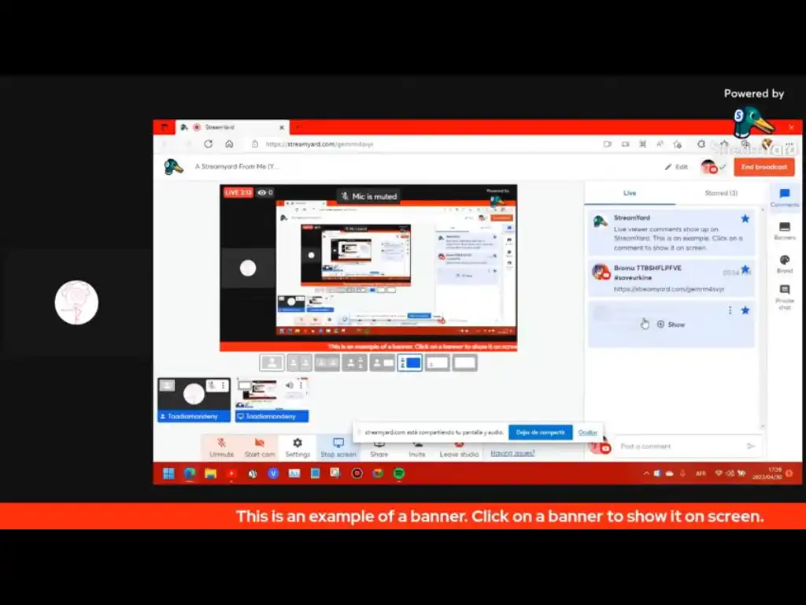
Task: Open the Having issues? link
Action: (512, 453)
